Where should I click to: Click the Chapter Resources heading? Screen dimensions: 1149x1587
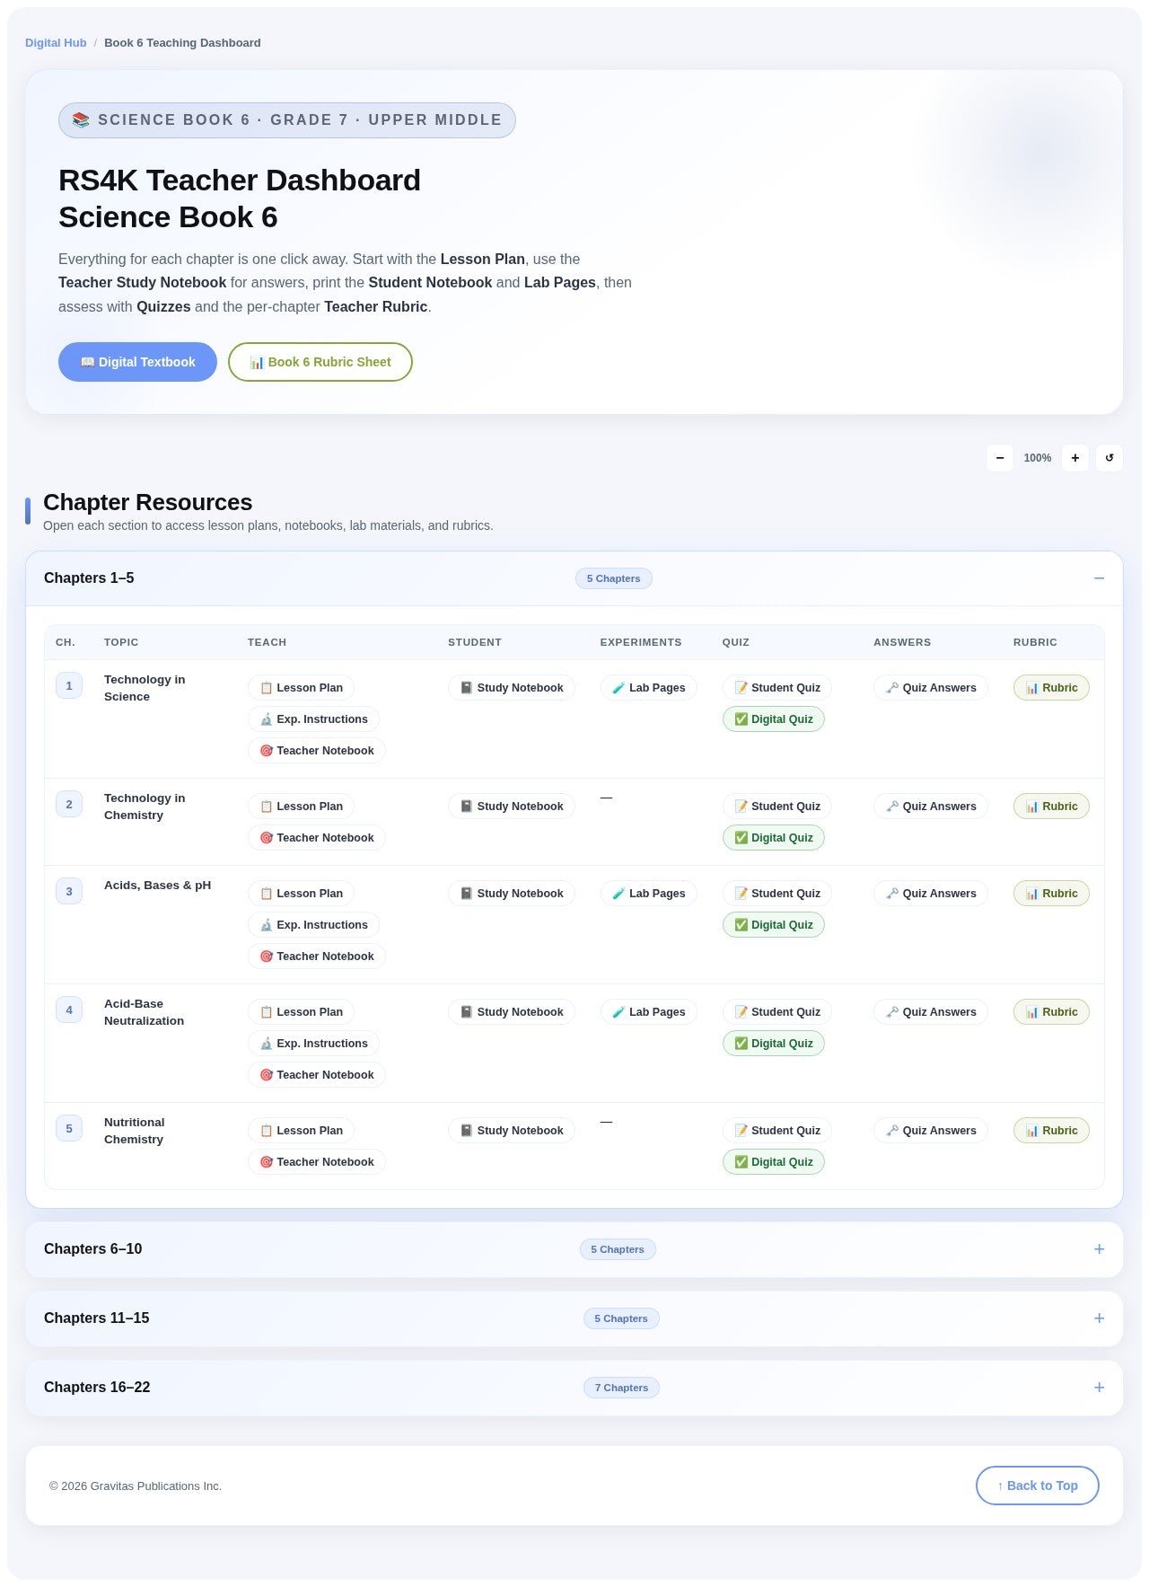click(148, 502)
